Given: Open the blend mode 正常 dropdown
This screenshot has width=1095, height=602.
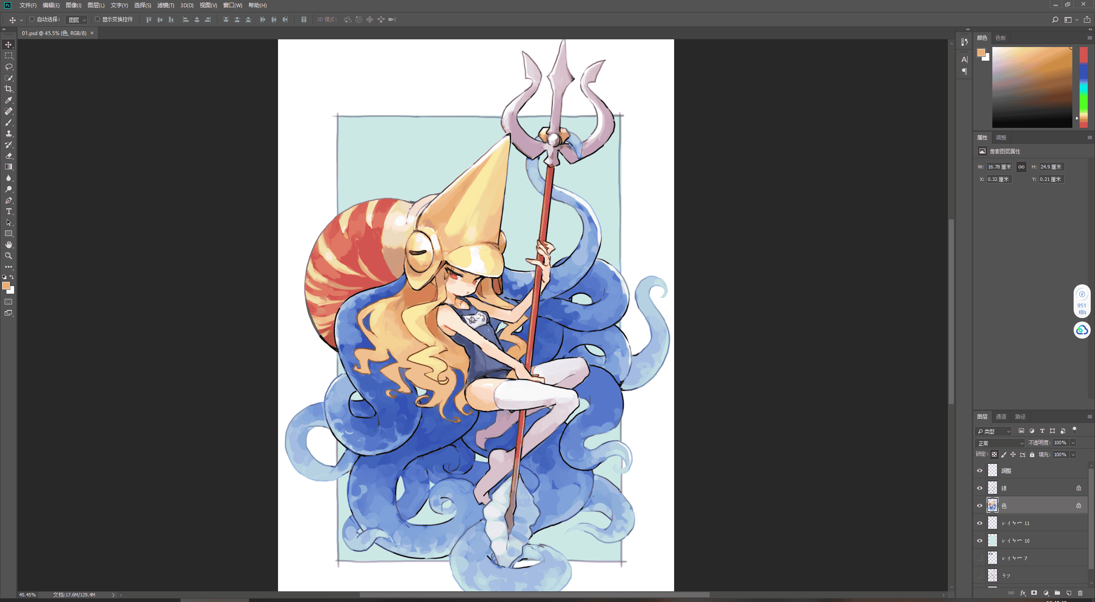Looking at the screenshot, I should point(1000,443).
